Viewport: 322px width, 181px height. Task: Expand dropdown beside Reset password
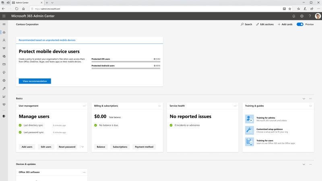(x=83, y=147)
